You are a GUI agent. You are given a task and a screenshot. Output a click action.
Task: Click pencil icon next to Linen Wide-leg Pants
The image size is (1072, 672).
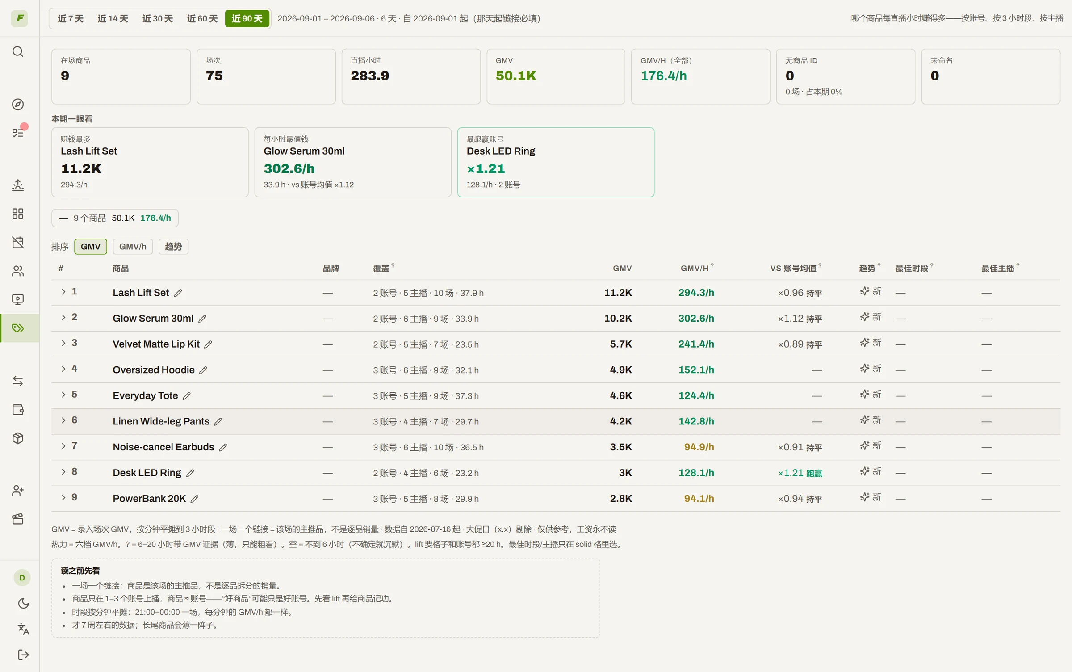point(218,422)
